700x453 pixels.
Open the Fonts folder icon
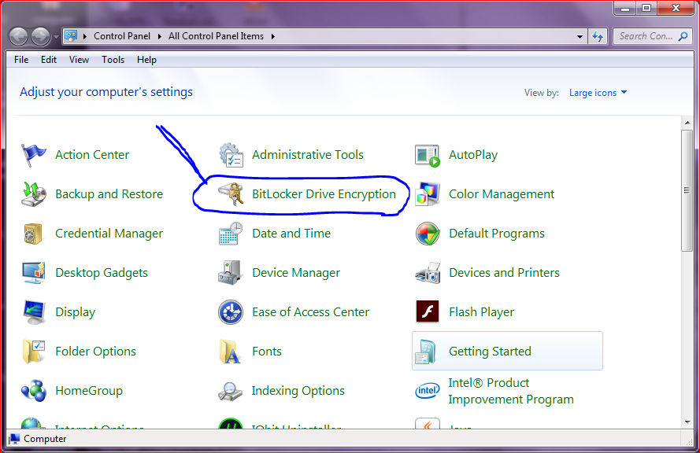[231, 352]
